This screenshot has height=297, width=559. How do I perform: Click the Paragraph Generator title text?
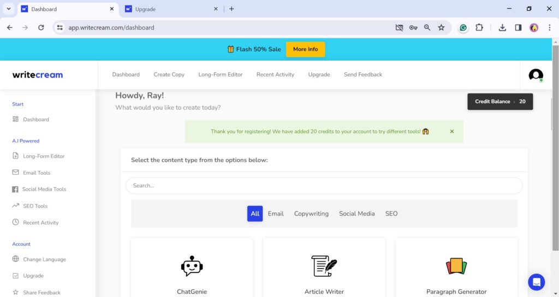456,292
